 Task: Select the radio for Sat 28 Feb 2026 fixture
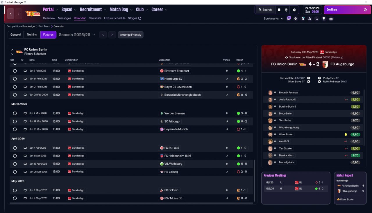click(15, 95)
